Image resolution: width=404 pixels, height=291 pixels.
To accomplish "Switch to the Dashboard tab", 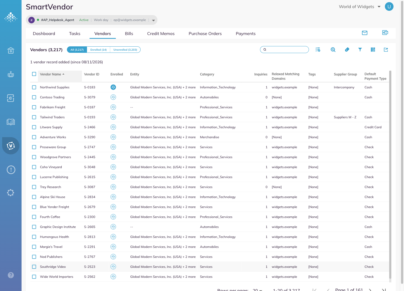I will click(x=44, y=34).
